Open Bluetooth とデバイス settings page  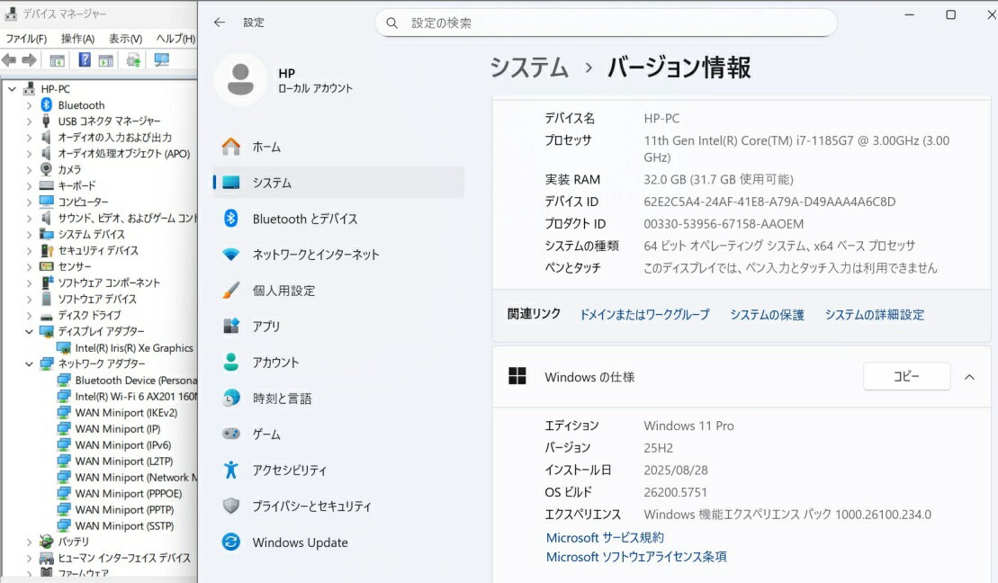[304, 219]
